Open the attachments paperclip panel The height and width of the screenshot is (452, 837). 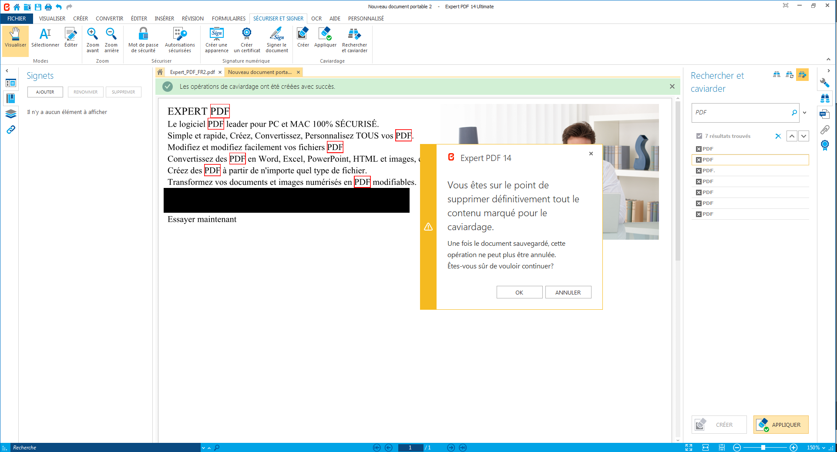[x=825, y=130]
